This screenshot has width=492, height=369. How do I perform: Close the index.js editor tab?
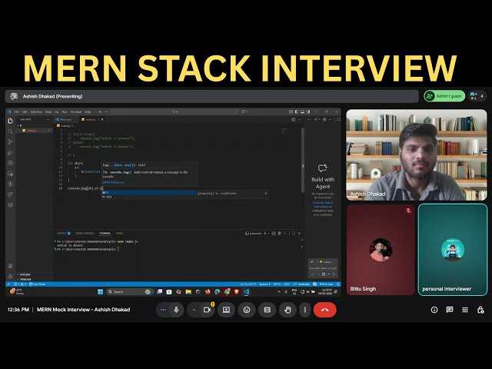point(102,120)
